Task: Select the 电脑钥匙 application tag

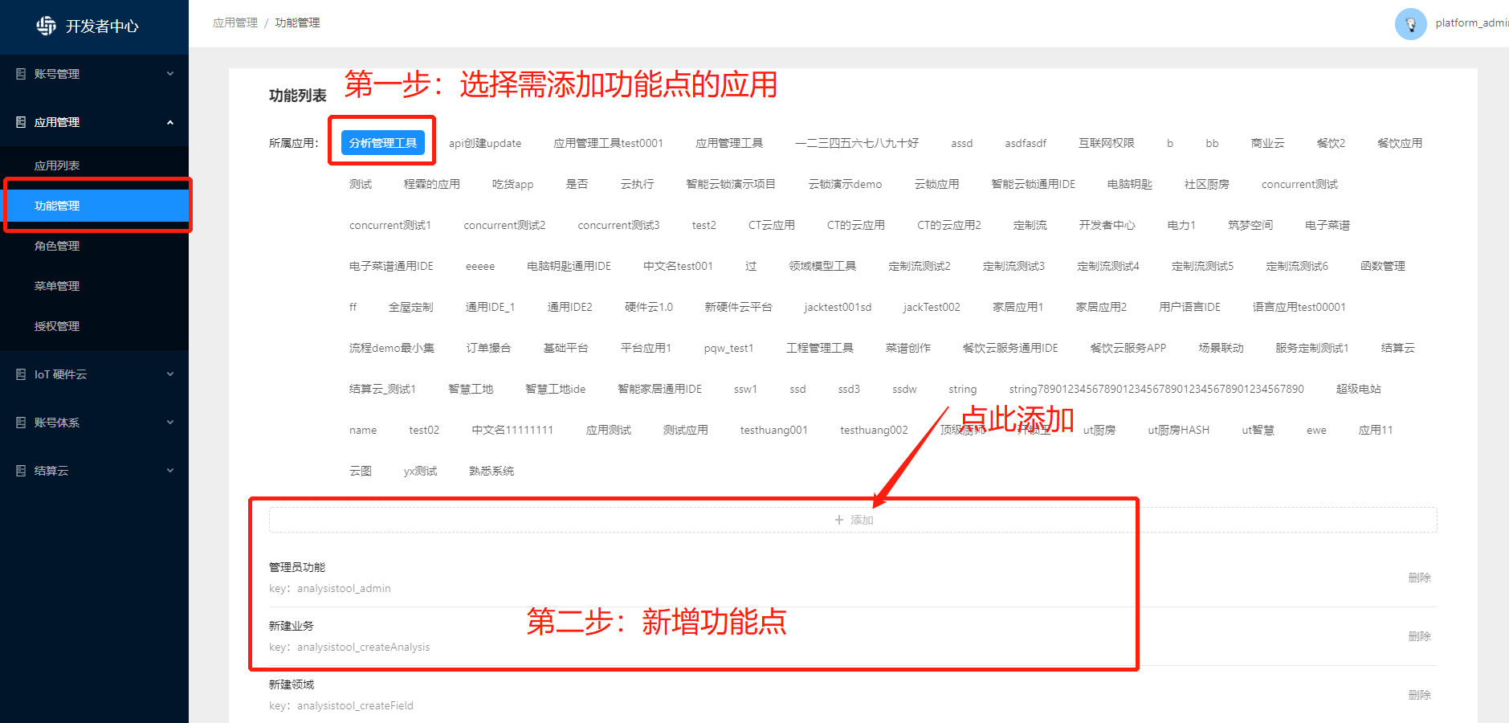Action: [x=1130, y=184]
